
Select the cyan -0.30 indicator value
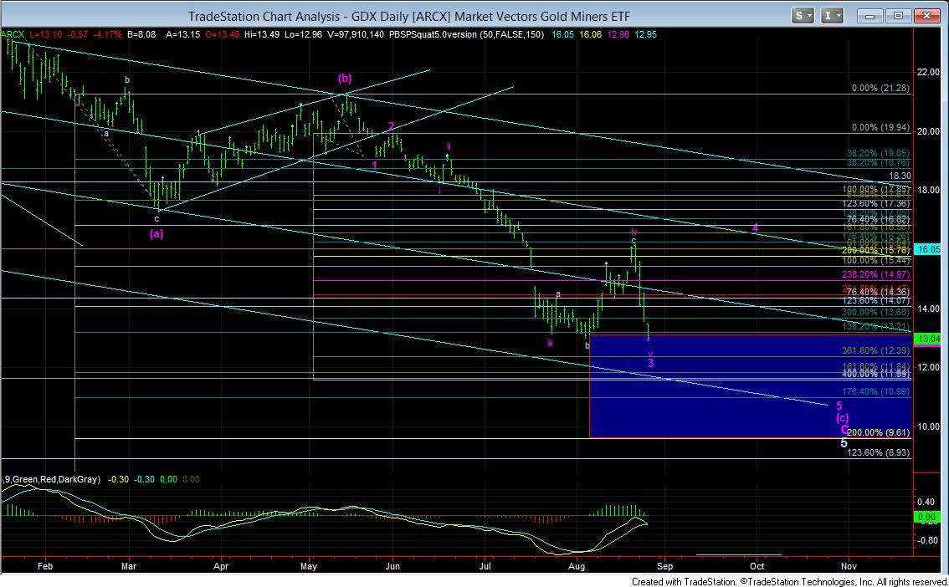(144, 479)
